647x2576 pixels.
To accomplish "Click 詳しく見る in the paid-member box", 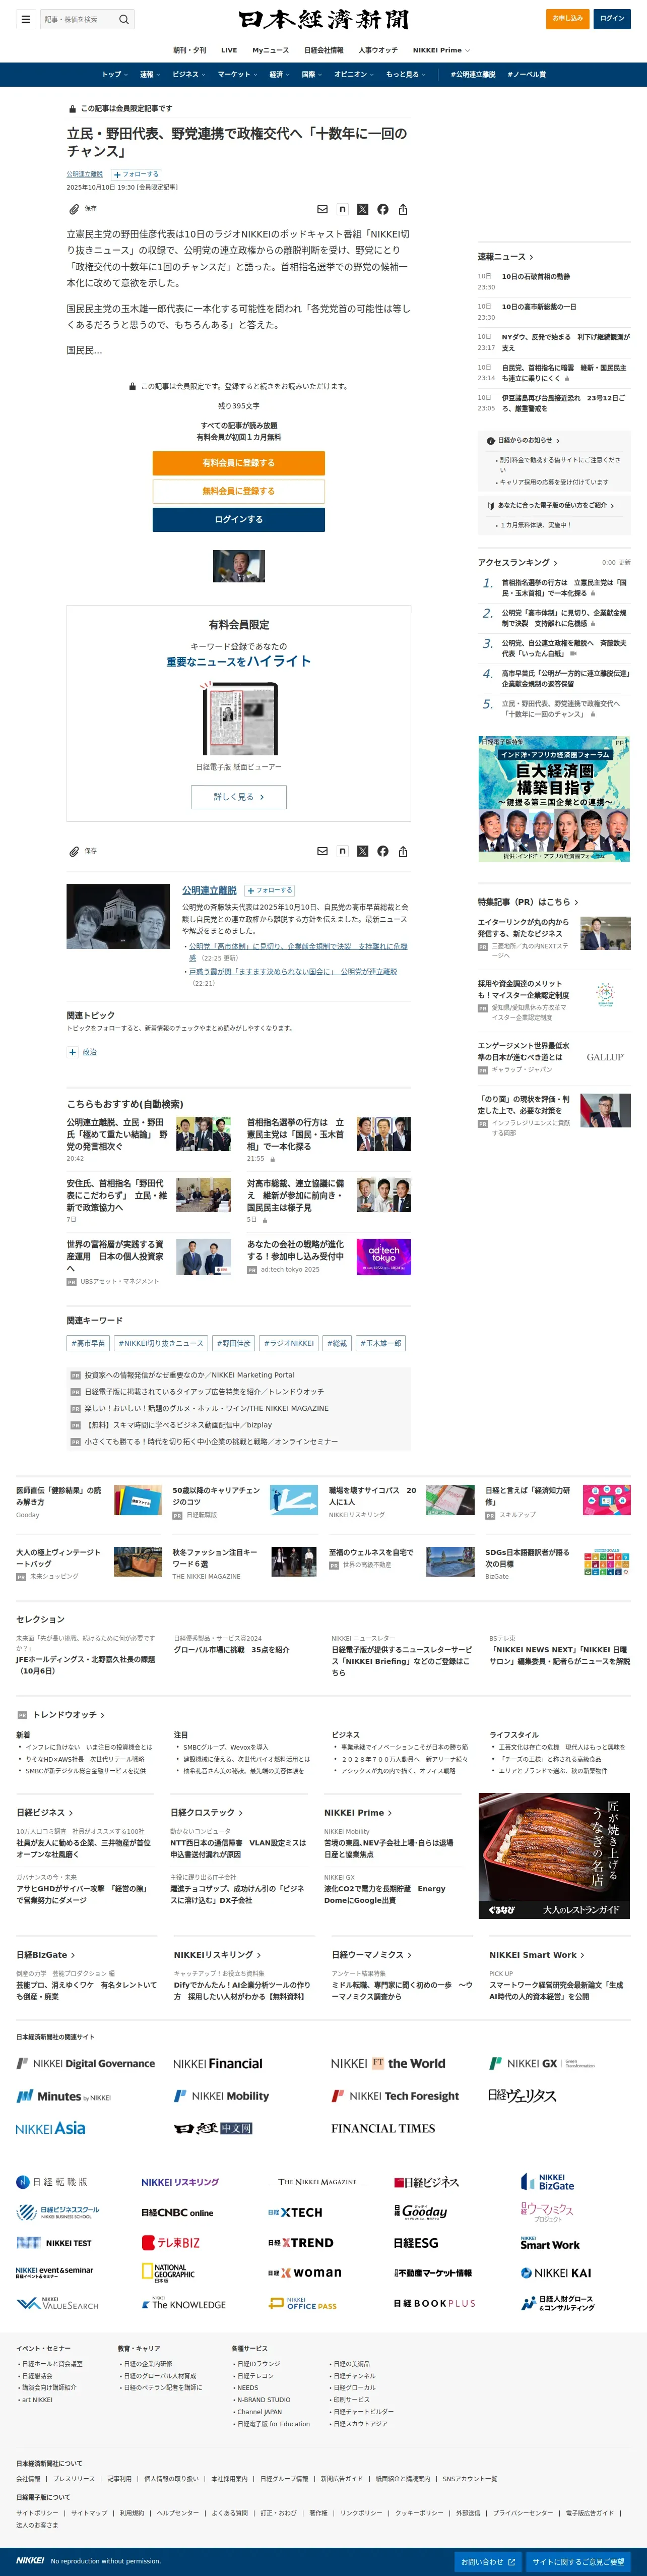I will 239,797.
